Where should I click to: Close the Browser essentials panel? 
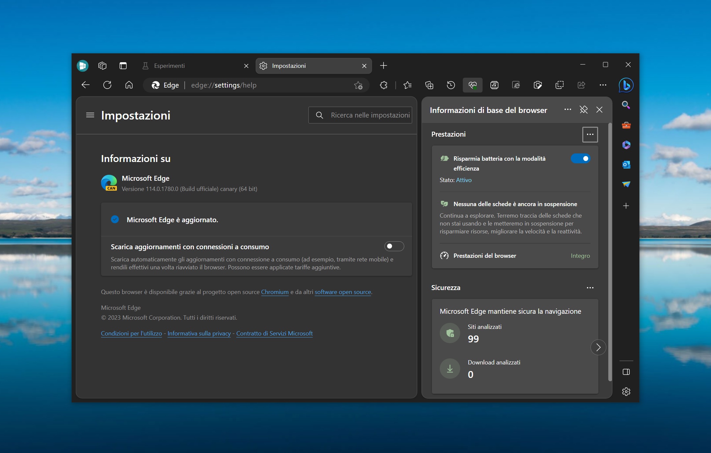coord(599,110)
